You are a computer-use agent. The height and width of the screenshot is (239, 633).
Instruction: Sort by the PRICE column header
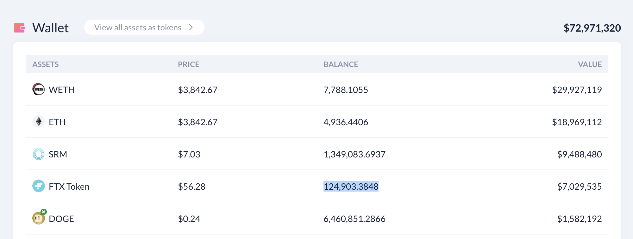point(189,64)
